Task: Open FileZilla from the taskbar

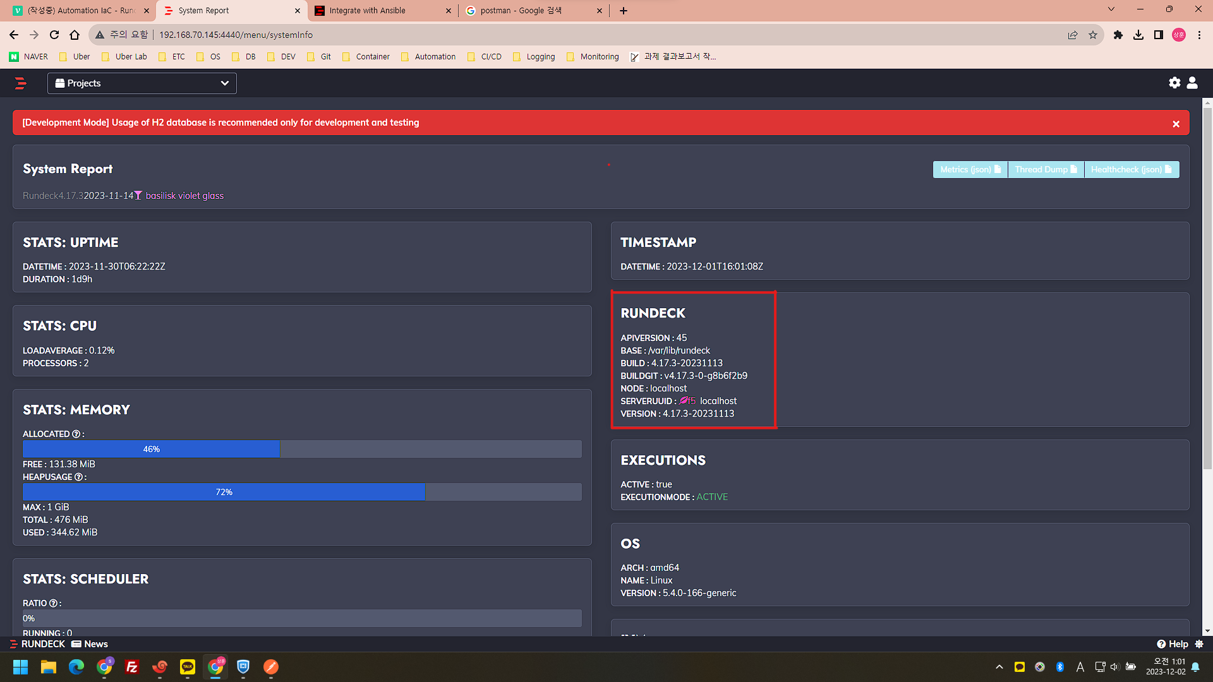Action: pyautogui.click(x=132, y=667)
